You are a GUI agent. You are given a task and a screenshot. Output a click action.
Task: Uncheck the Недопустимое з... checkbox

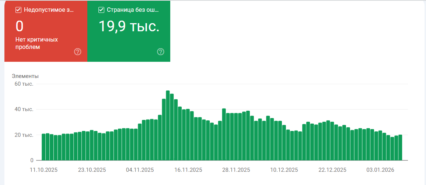18,10
